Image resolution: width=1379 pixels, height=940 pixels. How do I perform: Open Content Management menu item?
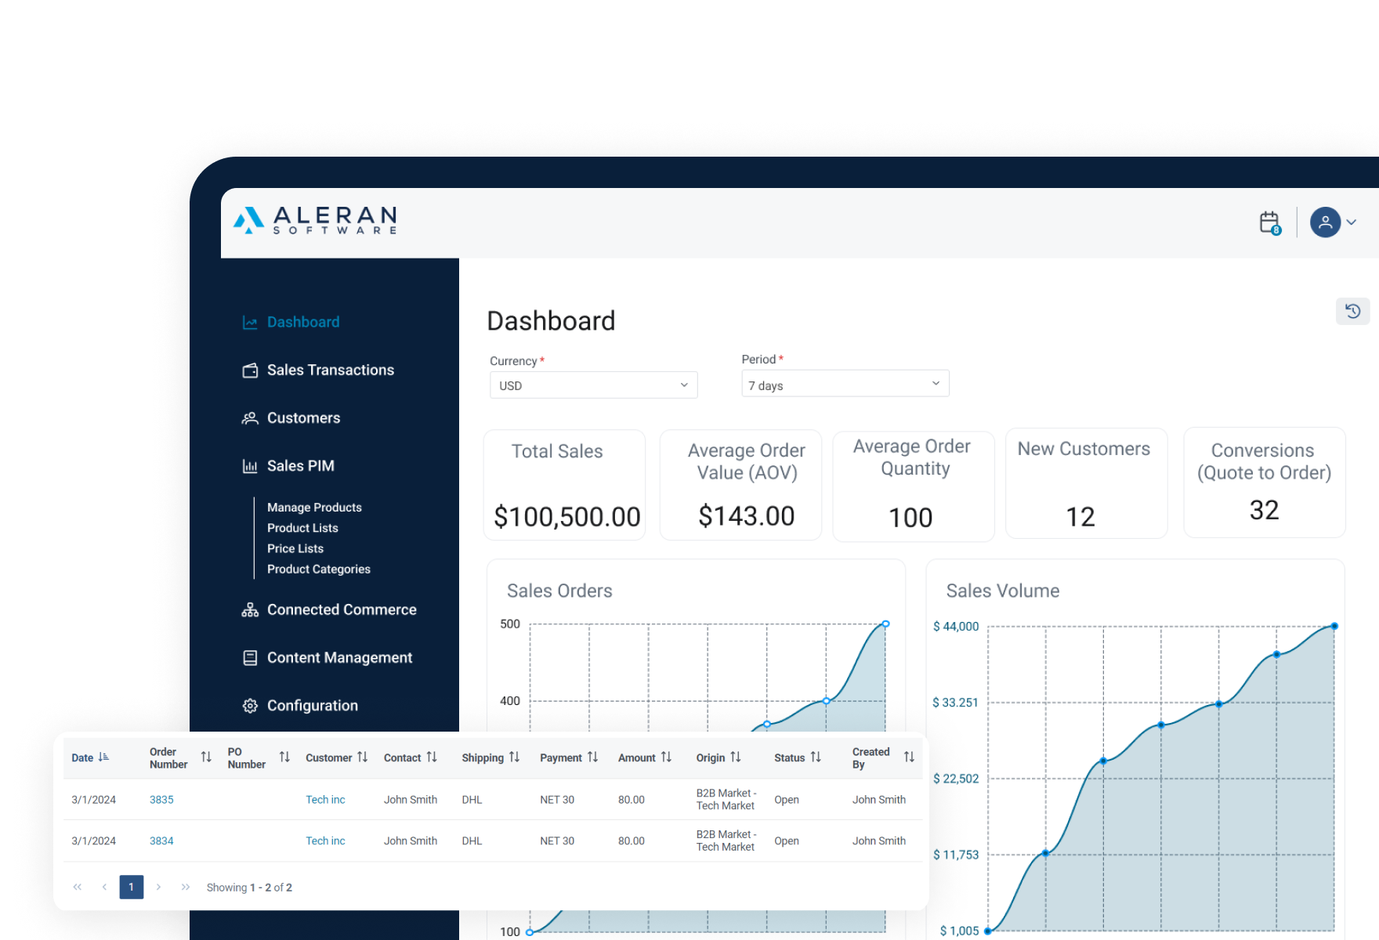tap(339, 658)
